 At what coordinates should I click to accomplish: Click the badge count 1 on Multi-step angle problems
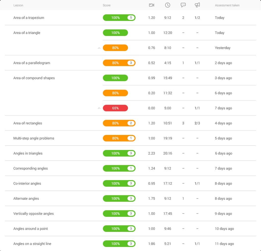[131, 138]
